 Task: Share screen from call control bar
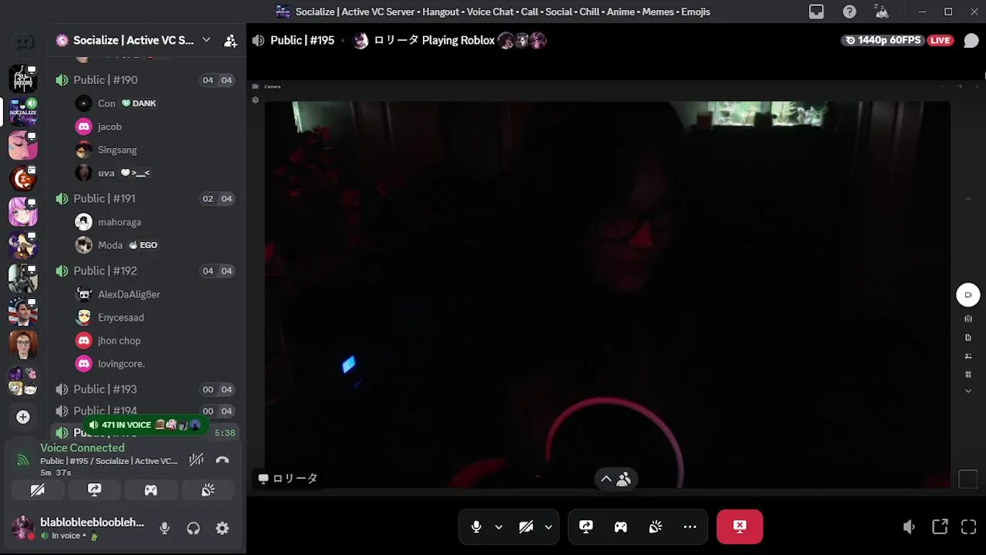[586, 526]
